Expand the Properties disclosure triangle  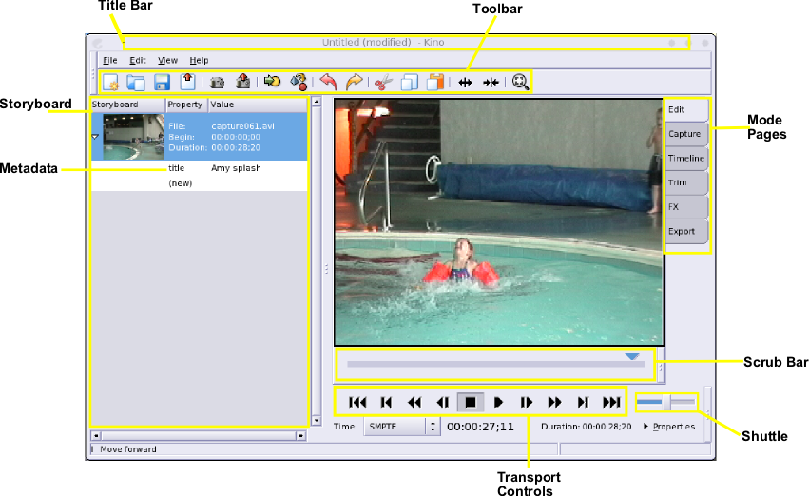tap(646, 427)
